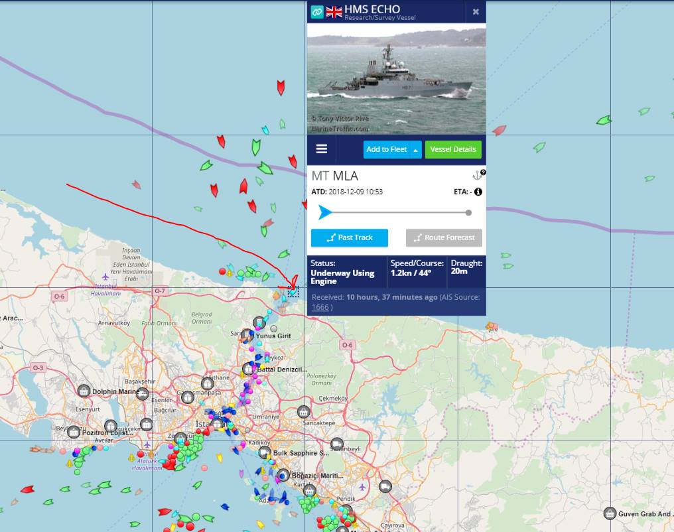The height and width of the screenshot is (532, 674).
Task: Click the Underway Using Engine status text
Action: (x=342, y=277)
